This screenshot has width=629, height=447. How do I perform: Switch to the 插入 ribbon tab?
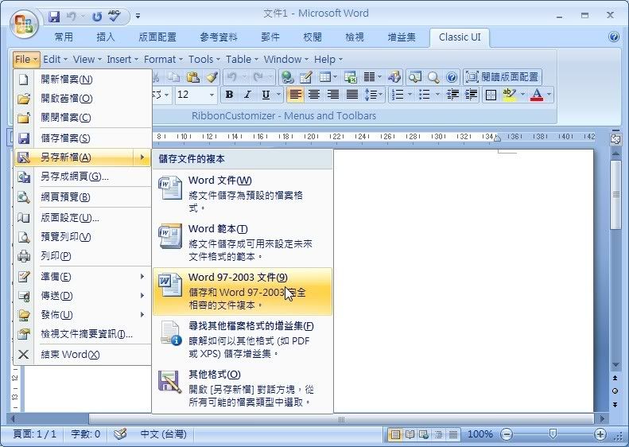tap(106, 37)
